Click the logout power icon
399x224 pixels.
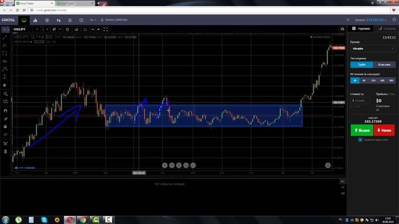point(394,19)
